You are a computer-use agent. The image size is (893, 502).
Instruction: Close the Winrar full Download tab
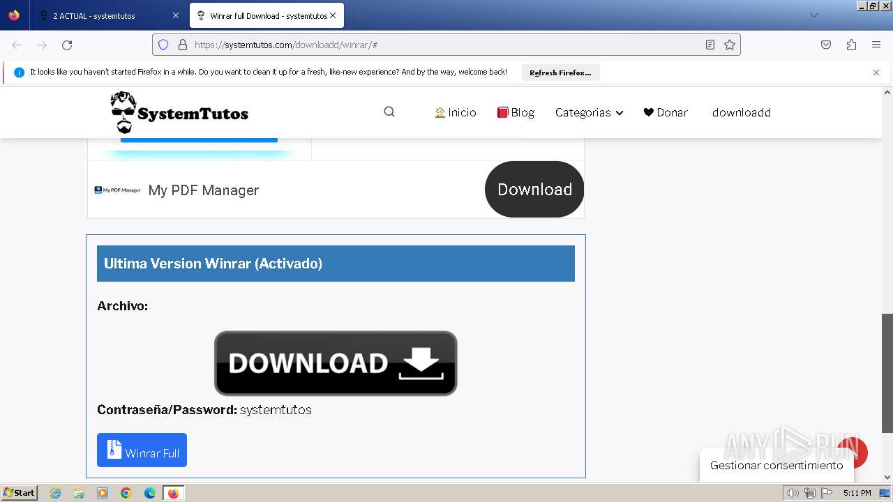333,15
